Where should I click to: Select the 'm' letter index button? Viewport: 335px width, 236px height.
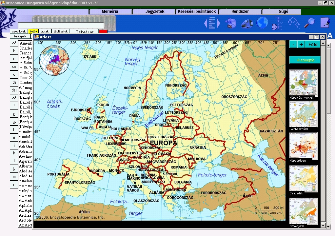point(14,177)
